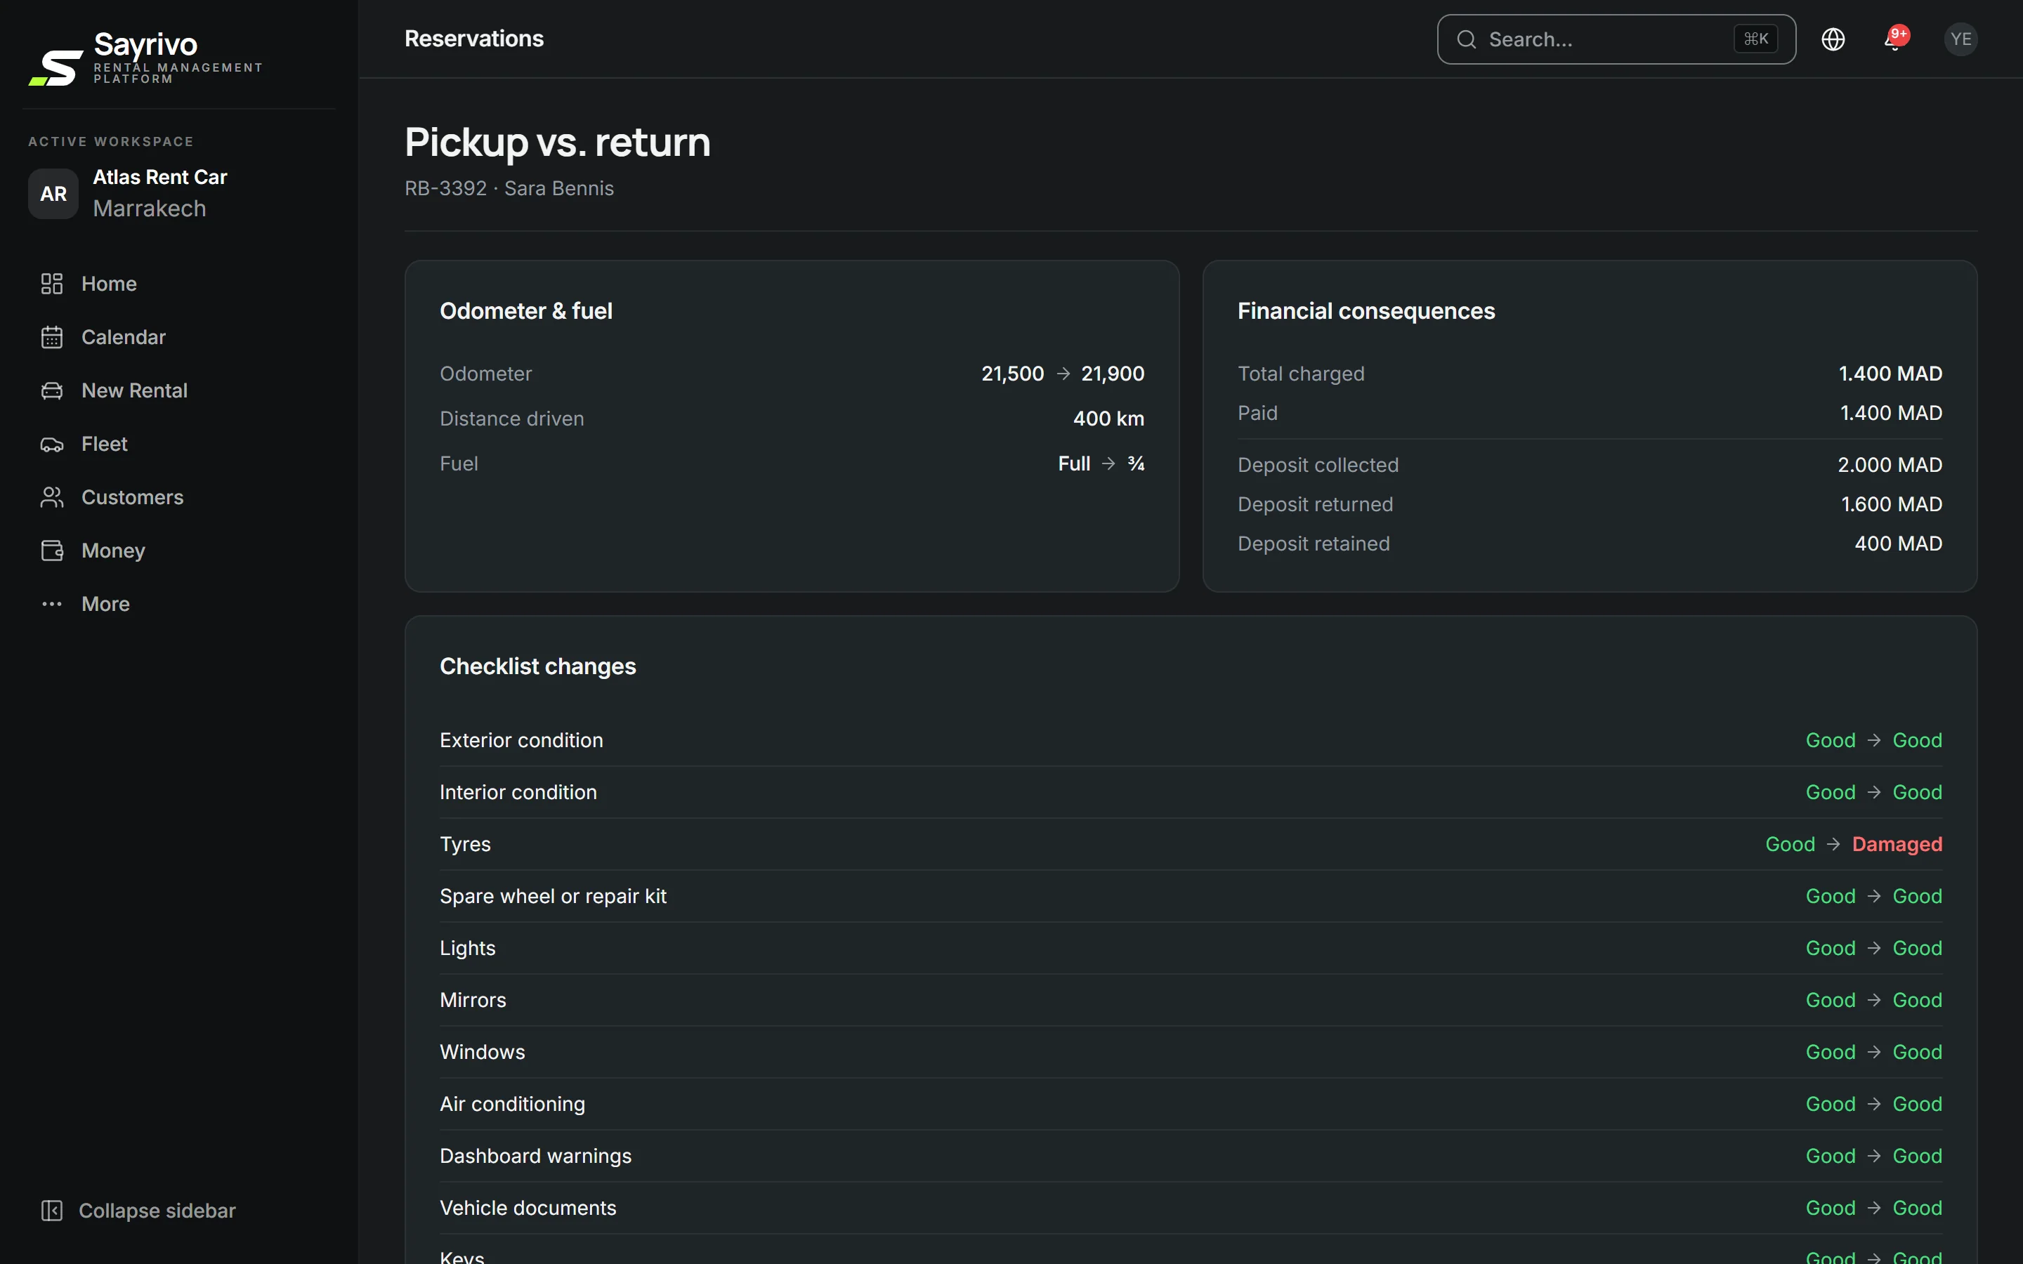Click the Calendar icon in sidebar
The image size is (2023, 1264).
pyautogui.click(x=52, y=337)
